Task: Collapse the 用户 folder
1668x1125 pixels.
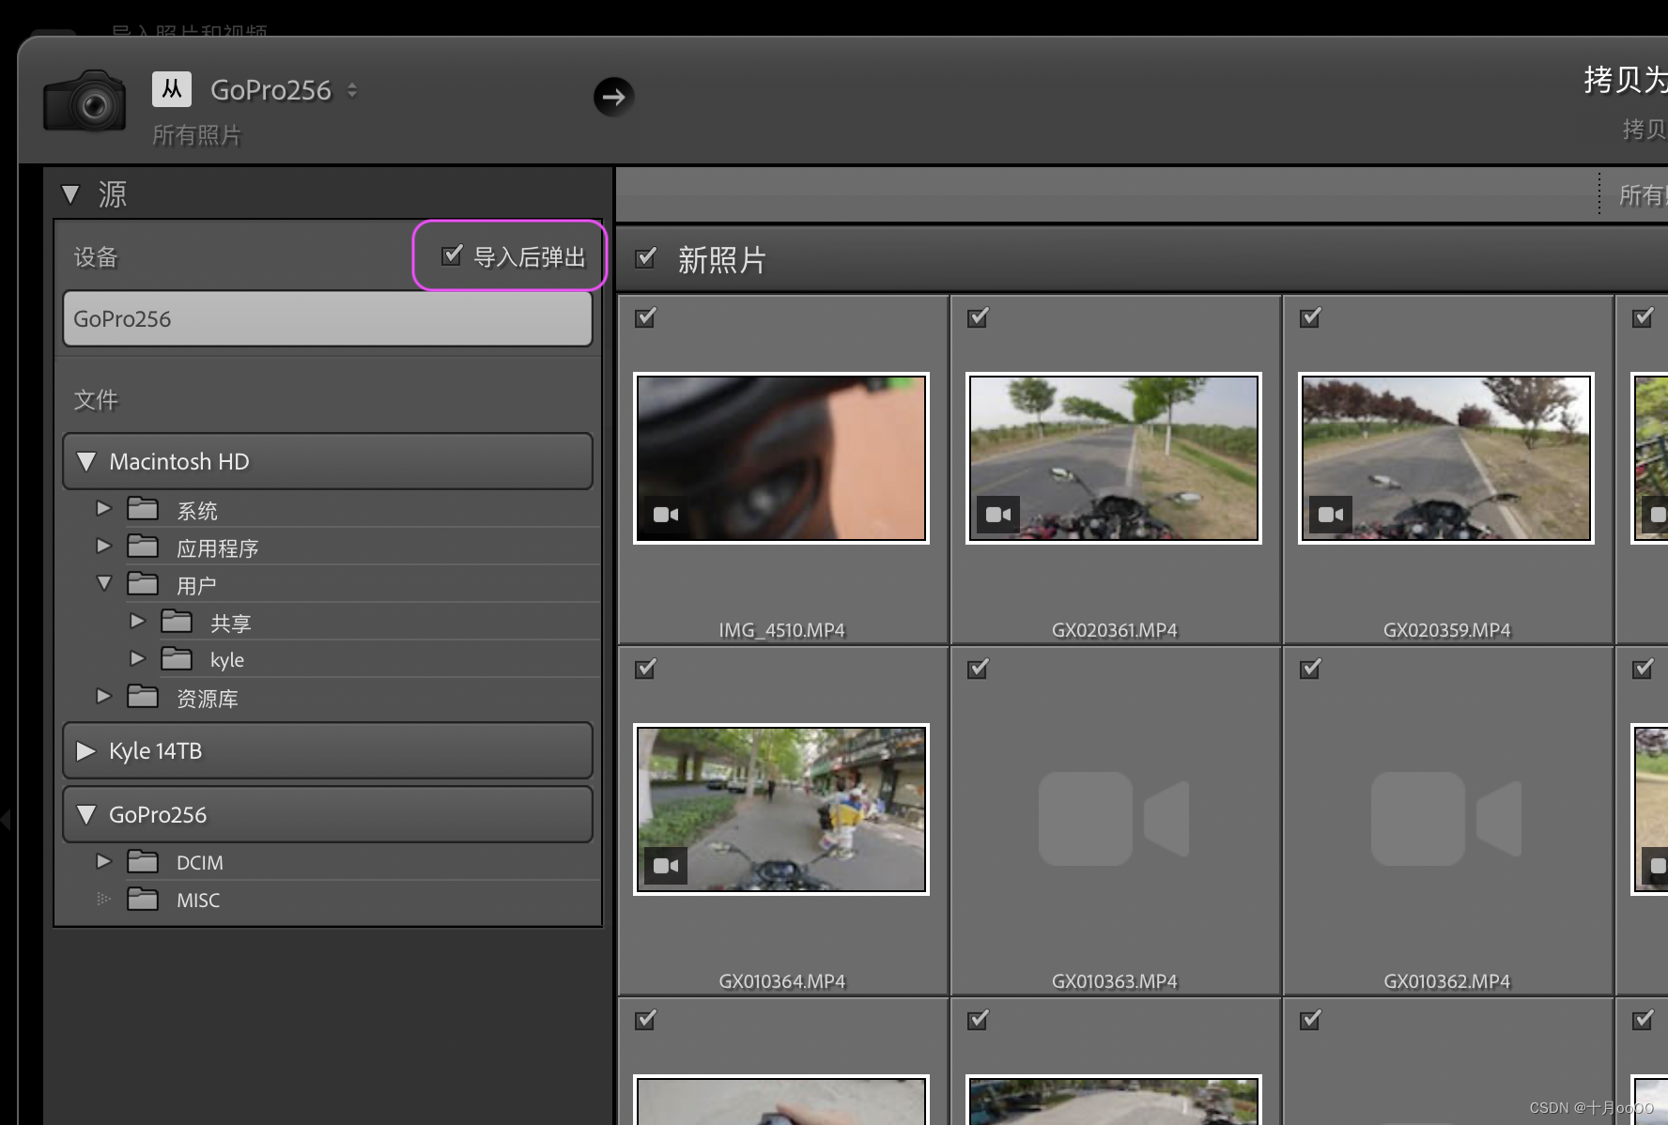Action: point(103,583)
